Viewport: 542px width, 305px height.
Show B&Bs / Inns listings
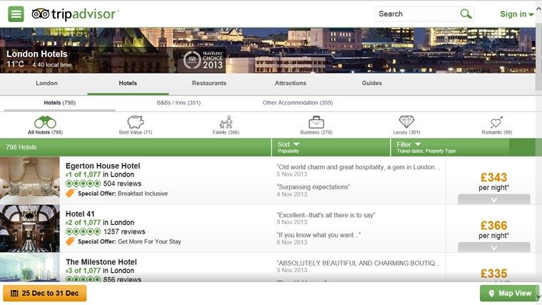coord(179,103)
